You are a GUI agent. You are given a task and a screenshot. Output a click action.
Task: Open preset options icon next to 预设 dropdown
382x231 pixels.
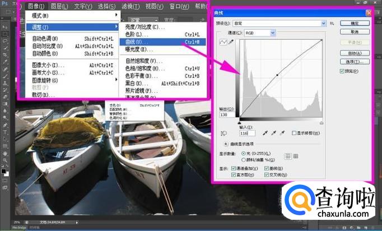click(x=332, y=23)
